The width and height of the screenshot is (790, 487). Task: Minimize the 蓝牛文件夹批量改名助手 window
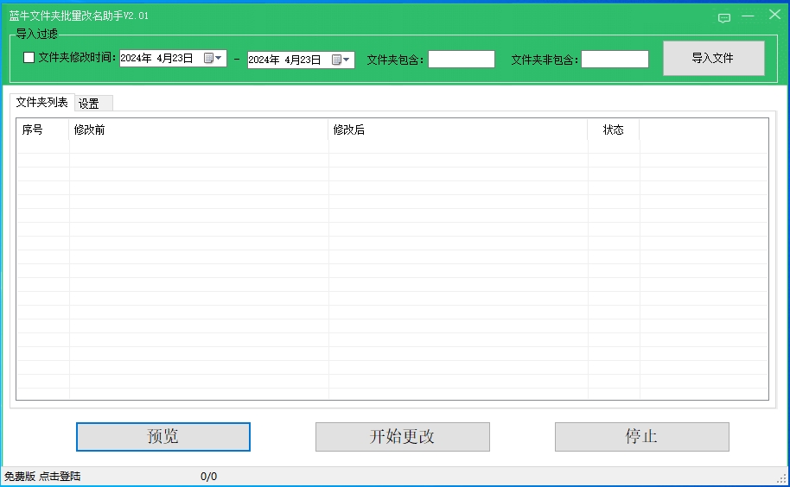(x=749, y=16)
